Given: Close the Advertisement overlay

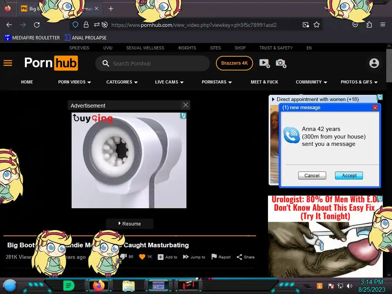Looking at the screenshot, I should [x=186, y=105].
